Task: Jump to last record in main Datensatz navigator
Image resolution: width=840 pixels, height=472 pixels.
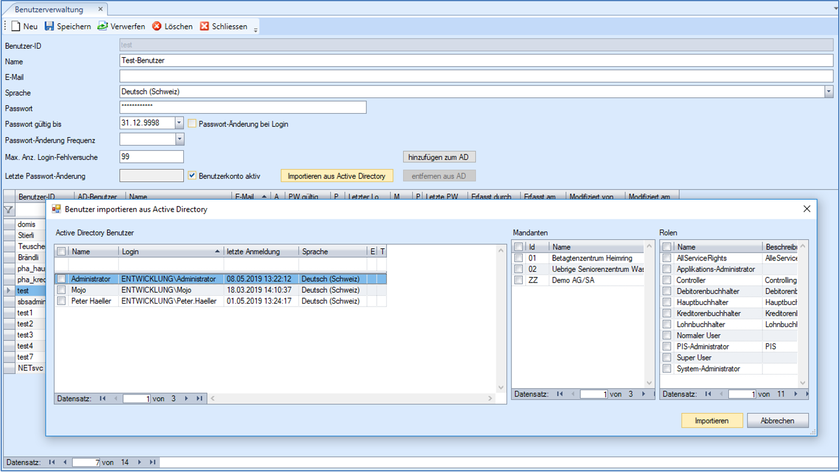Action: click(153, 462)
